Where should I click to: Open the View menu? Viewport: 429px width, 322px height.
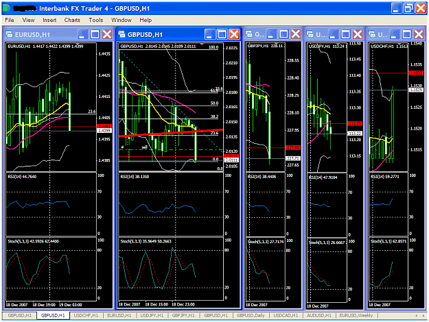28,20
